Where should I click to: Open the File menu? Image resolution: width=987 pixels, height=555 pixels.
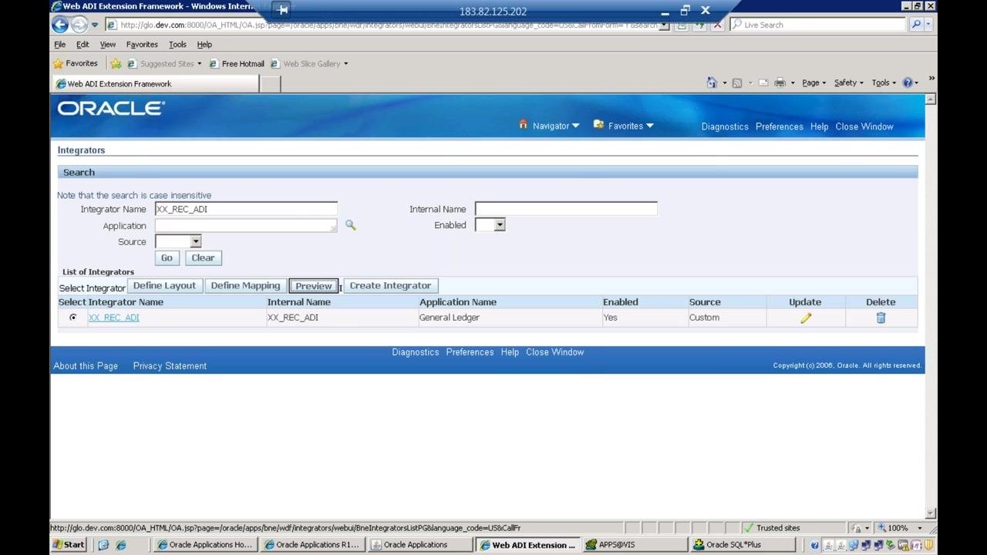[59, 45]
